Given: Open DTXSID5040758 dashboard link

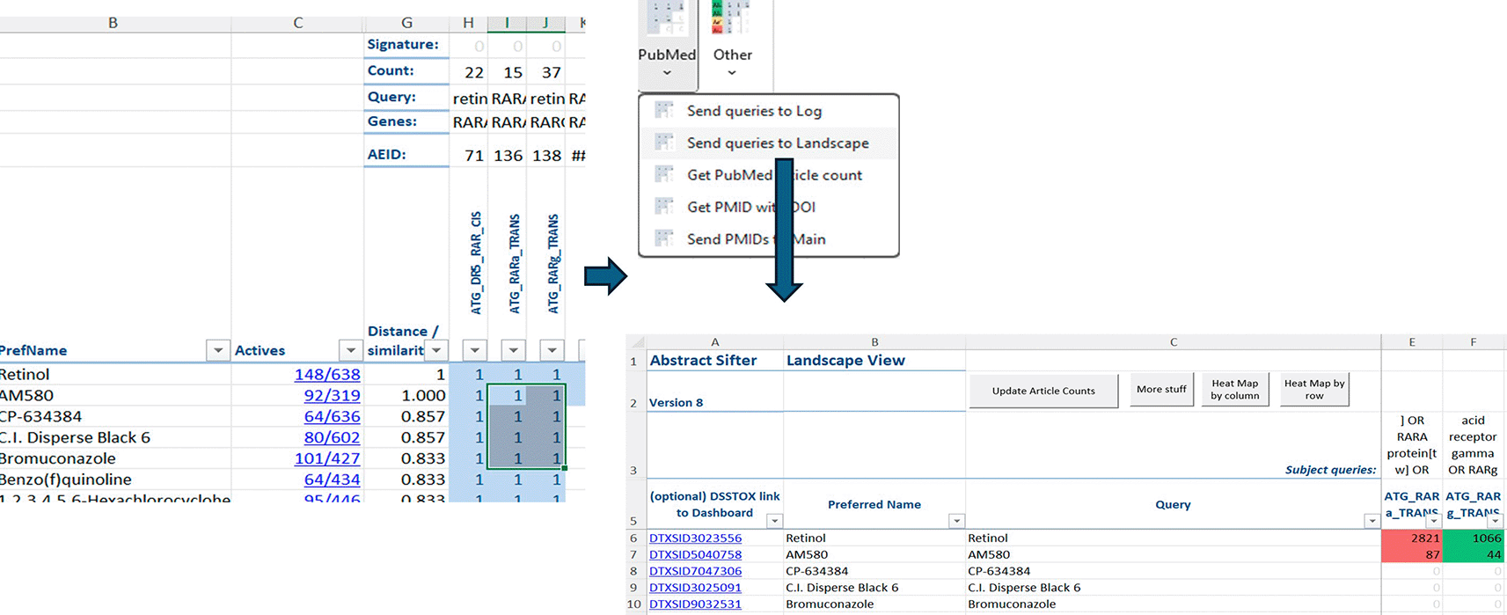Looking at the screenshot, I should tap(695, 554).
